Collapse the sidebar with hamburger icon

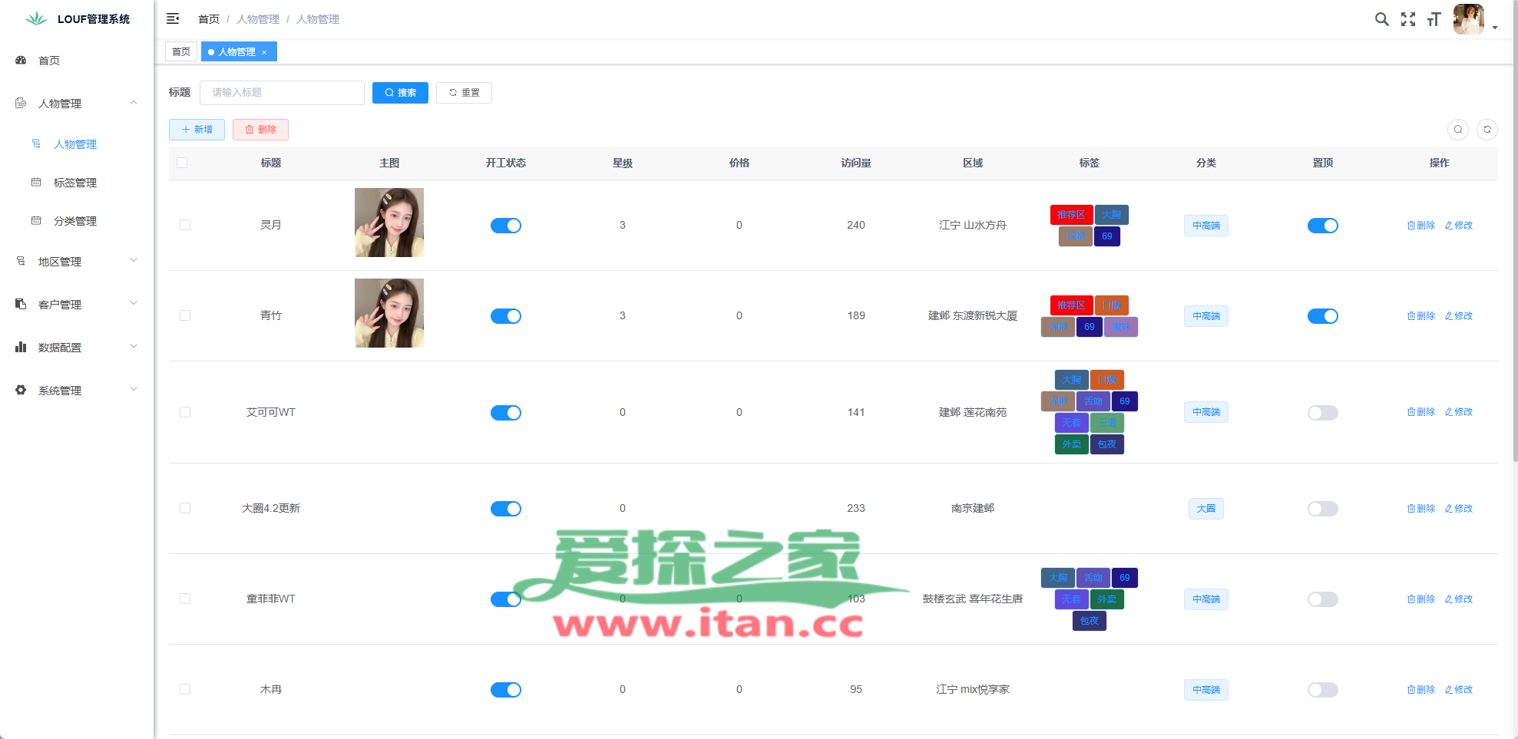click(x=173, y=18)
